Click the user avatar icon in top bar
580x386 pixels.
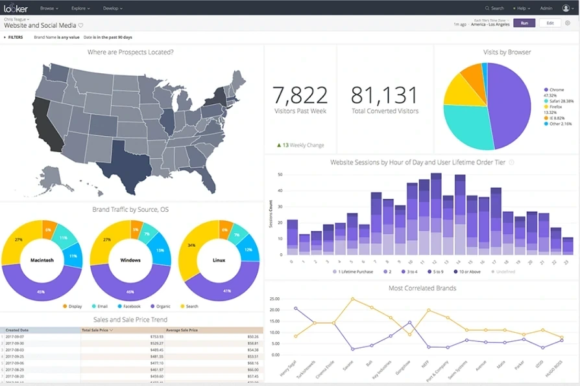coord(566,8)
